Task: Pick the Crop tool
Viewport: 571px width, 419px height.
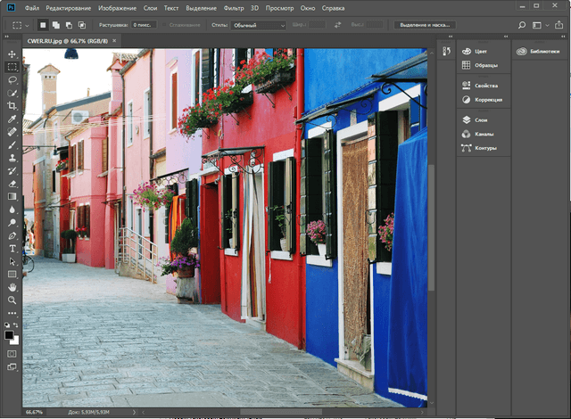Action: point(12,105)
